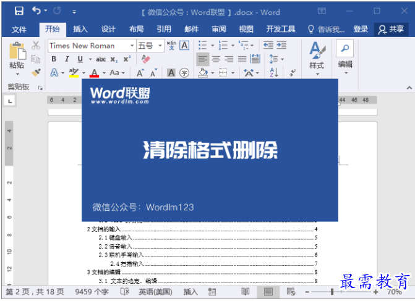Open the 文件 tab
This screenshot has width=415, height=301.
click(x=19, y=30)
